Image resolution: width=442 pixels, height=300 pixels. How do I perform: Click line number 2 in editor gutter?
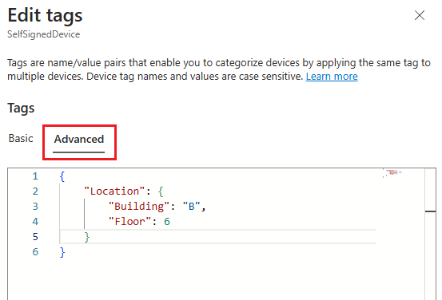pyautogui.click(x=35, y=191)
